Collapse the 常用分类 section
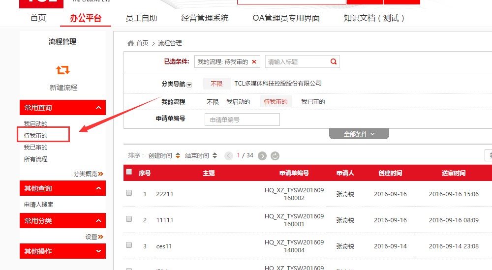The width and height of the screenshot is (492, 270). (x=98, y=221)
